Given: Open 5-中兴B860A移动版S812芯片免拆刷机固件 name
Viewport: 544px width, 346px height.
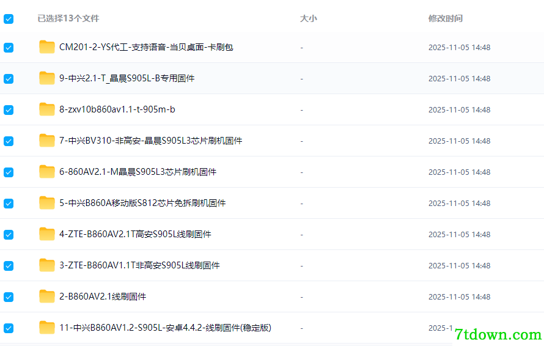Looking at the screenshot, I should point(142,203).
